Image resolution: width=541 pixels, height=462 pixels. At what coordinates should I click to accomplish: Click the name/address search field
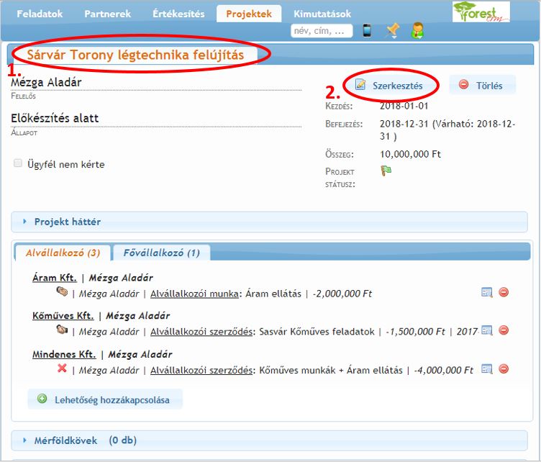click(322, 31)
